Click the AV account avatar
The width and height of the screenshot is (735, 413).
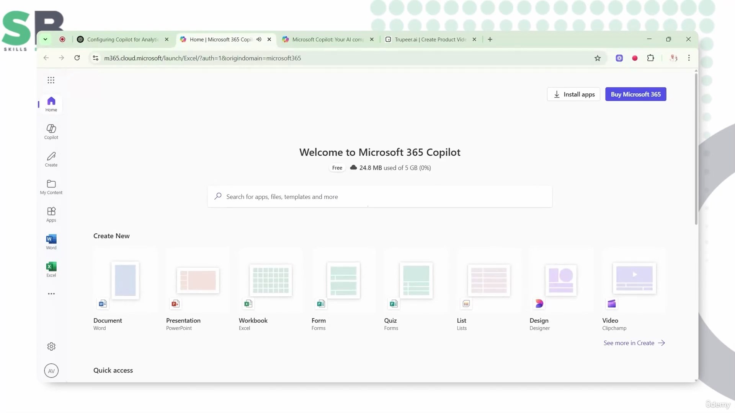[x=51, y=371]
